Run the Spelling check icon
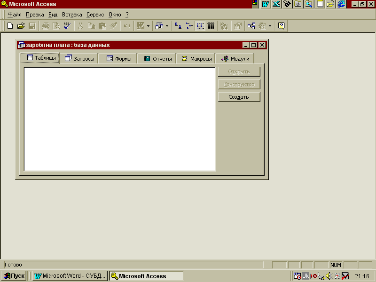This screenshot has width=376, height=282. 67,26
